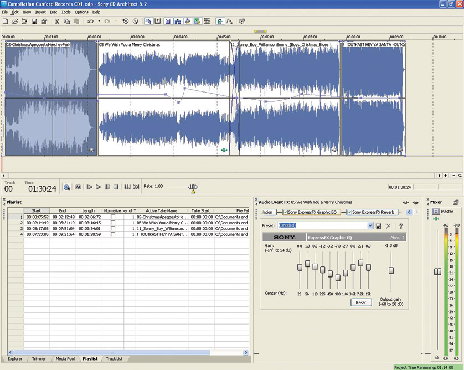Click the burn disc icon in the toolbar

(x=135, y=21)
